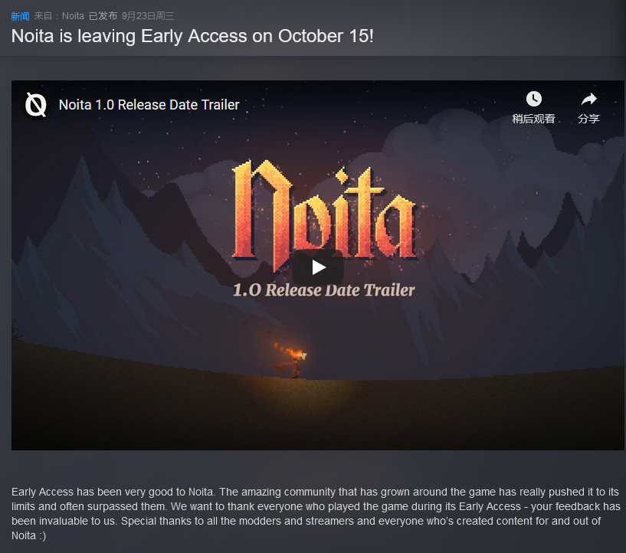The height and width of the screenshot is (553, 626).
Task: Click the 分享 label under arrow
Action: click(x=589, y=119)
